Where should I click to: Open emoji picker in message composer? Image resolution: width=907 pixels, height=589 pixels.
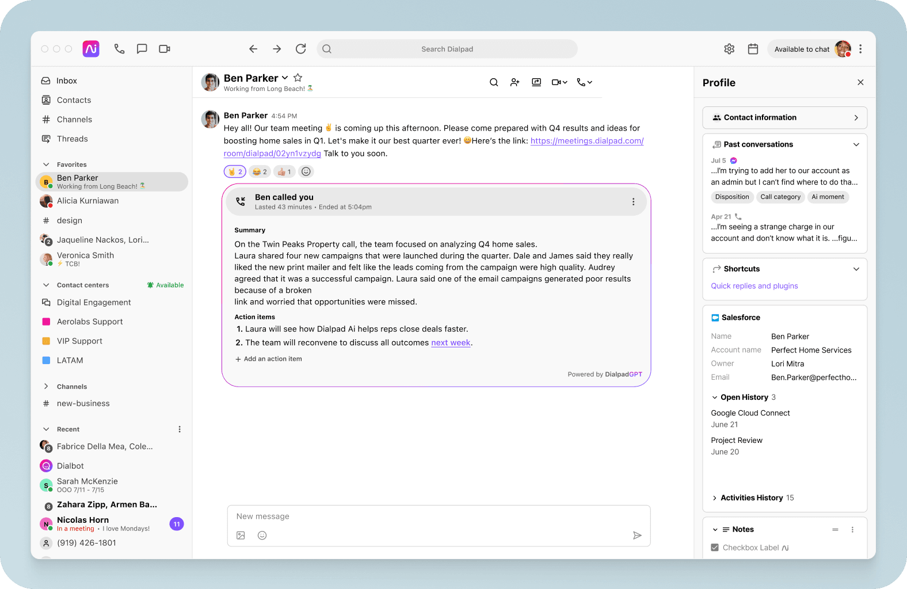click(262, 536)
